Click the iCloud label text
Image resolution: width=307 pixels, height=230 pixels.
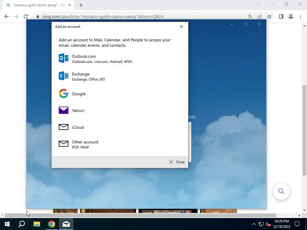coord(78,127)
